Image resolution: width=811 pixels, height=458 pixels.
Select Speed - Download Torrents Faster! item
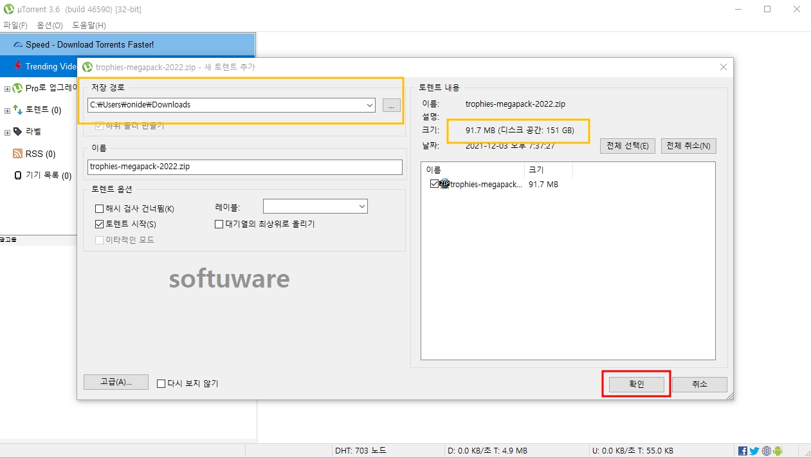[x=127, y=45]
